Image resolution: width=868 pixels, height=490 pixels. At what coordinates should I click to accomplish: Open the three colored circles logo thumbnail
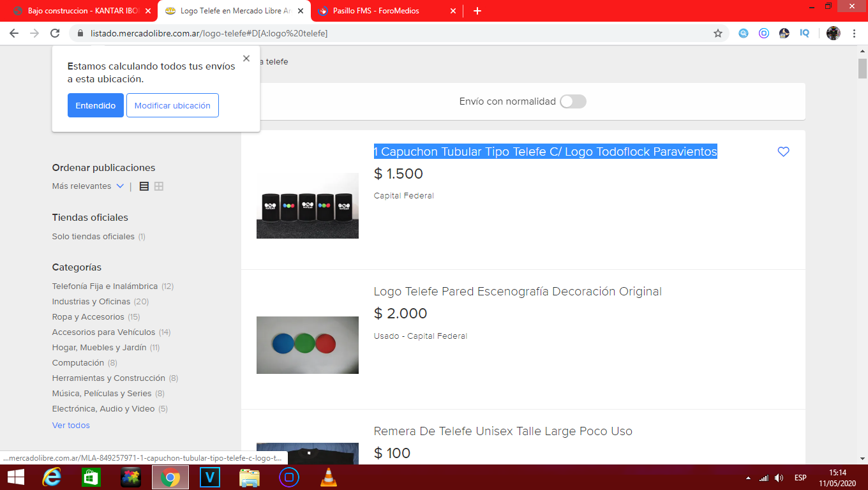pyautogui.click(x=308, y=345)
